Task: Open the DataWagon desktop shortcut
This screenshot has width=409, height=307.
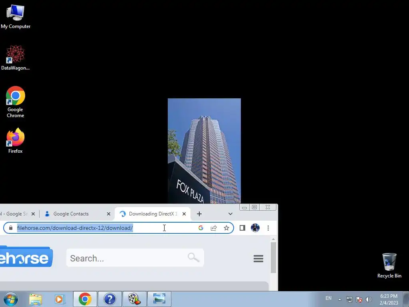Action: click(16, 58)
